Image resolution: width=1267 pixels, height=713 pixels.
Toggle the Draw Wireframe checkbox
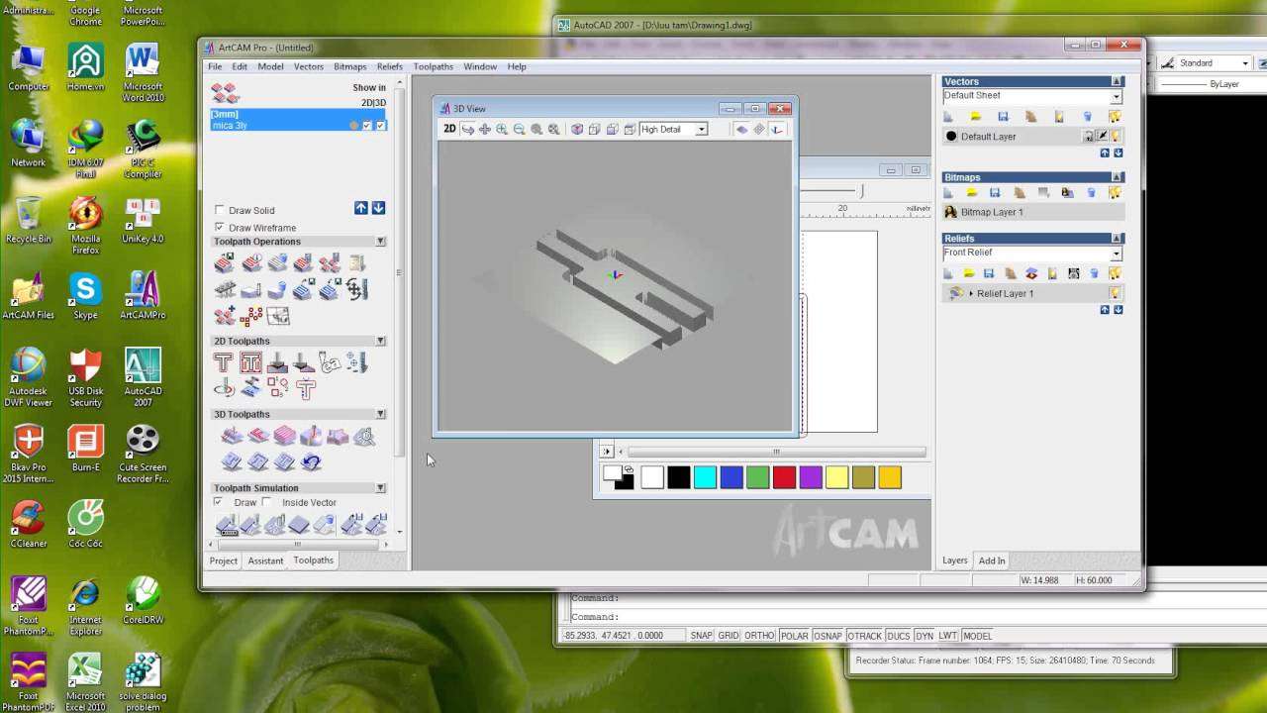point(220,227)
